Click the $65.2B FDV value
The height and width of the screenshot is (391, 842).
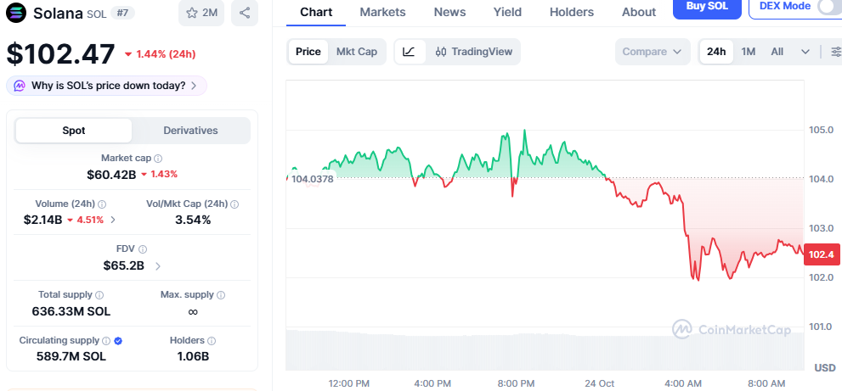coord(123,265)
